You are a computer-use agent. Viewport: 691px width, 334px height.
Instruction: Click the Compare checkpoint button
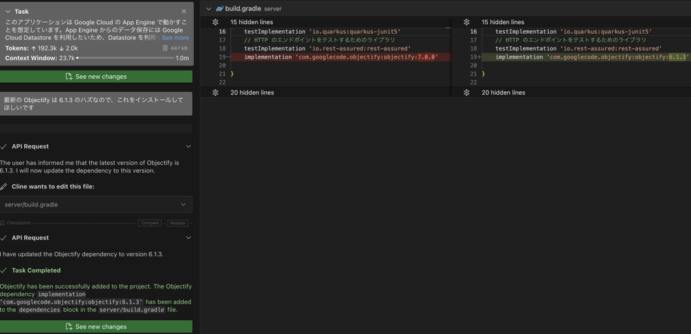(x=150, y=223)
